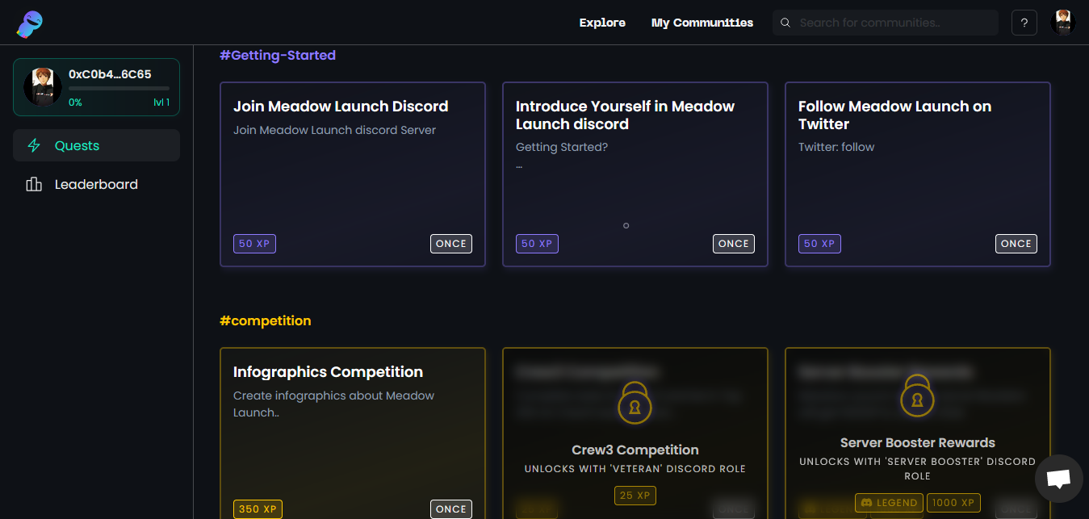Click the XP progress bar in user card
This screenshot has width=1089, height=519.
point(119,88)
